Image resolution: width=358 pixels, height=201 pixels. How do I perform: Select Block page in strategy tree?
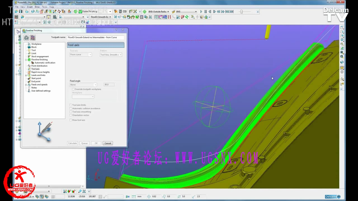point(34,47)
